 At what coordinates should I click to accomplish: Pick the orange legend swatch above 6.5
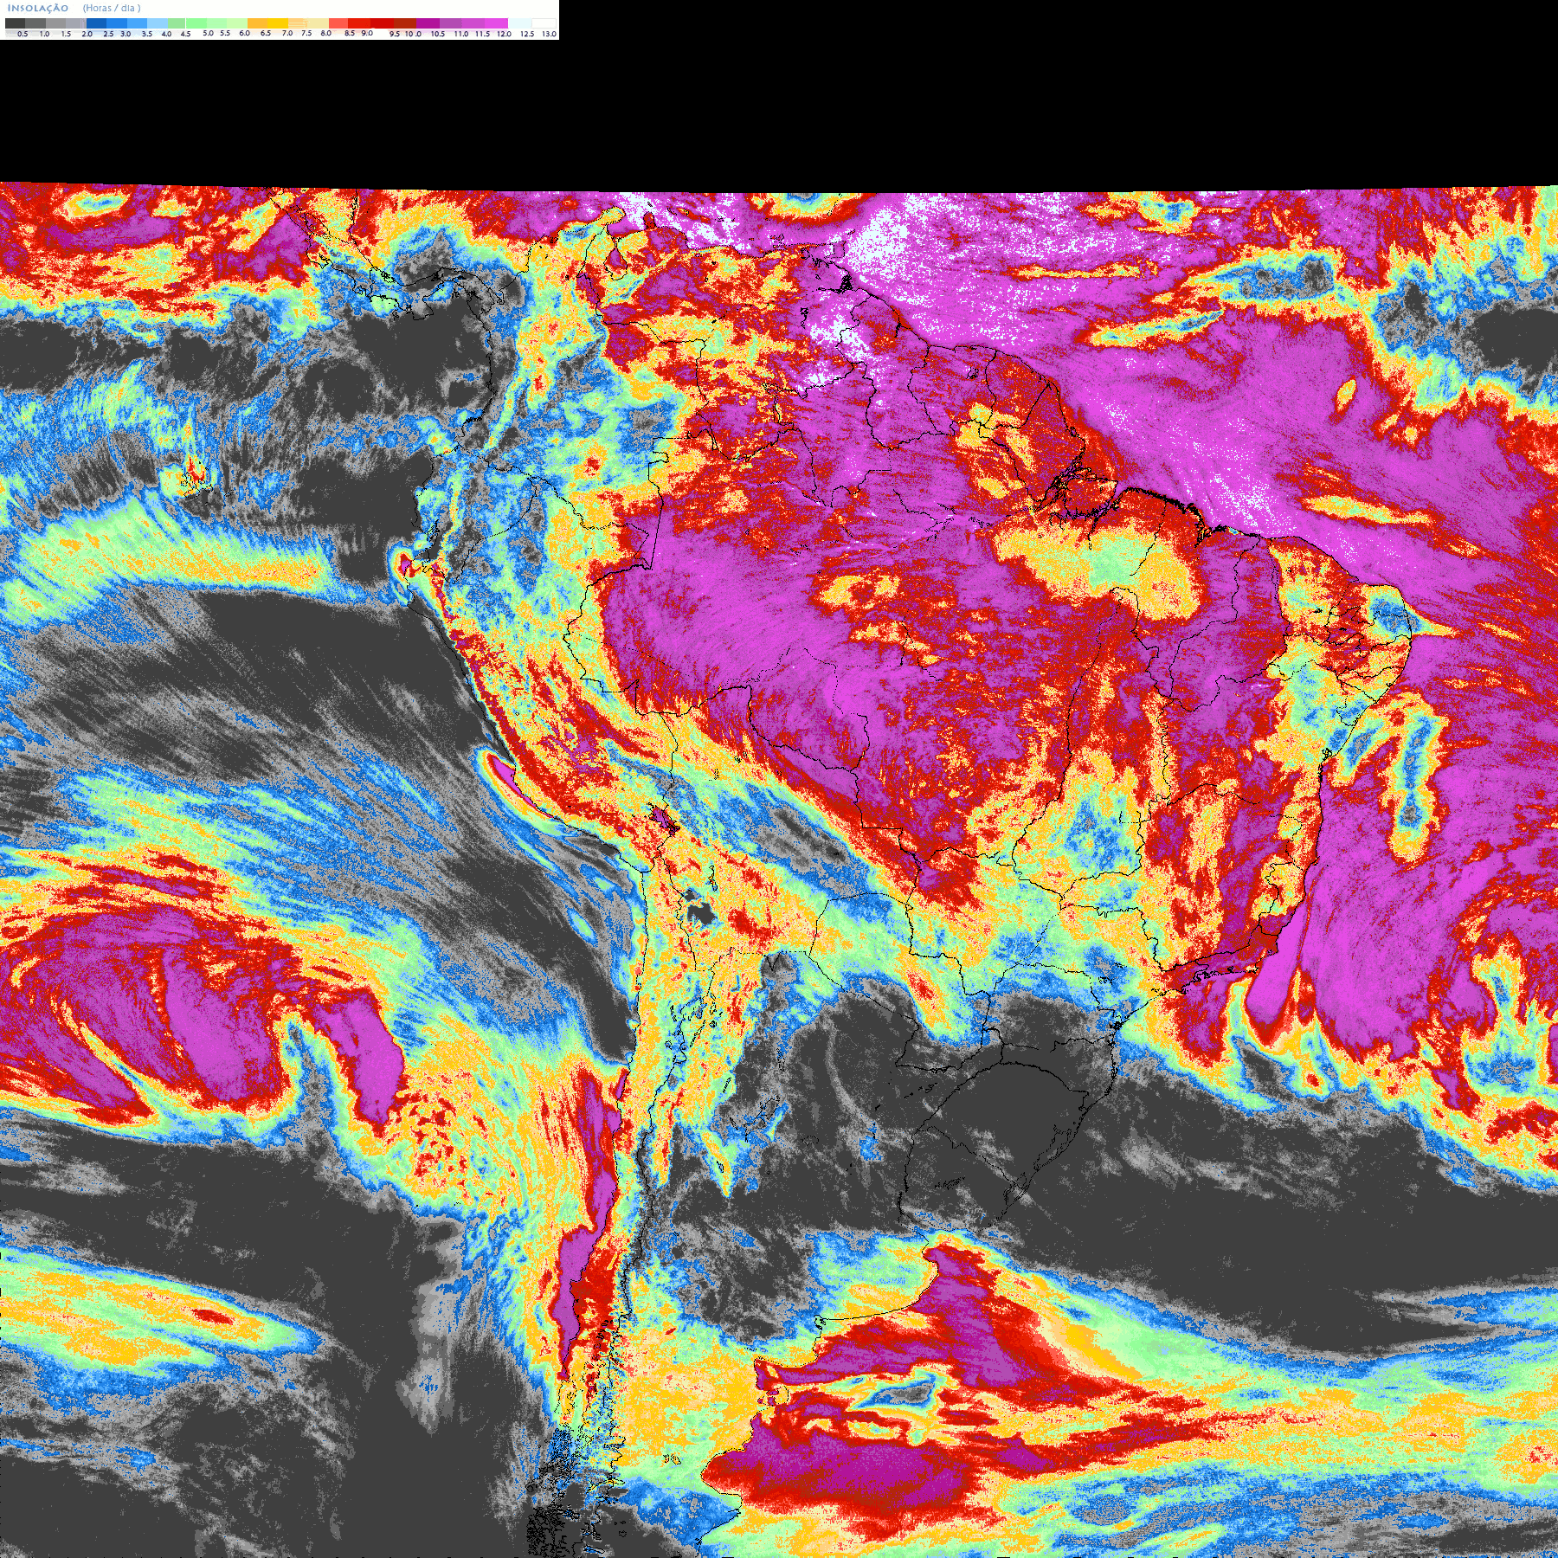[x=257, y=23]
